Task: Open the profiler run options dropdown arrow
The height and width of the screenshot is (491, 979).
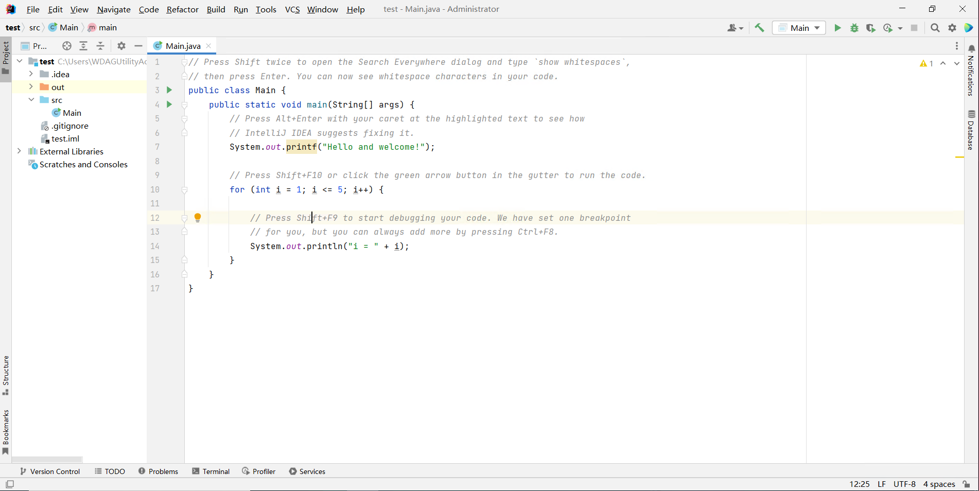Action: [900, 28]
